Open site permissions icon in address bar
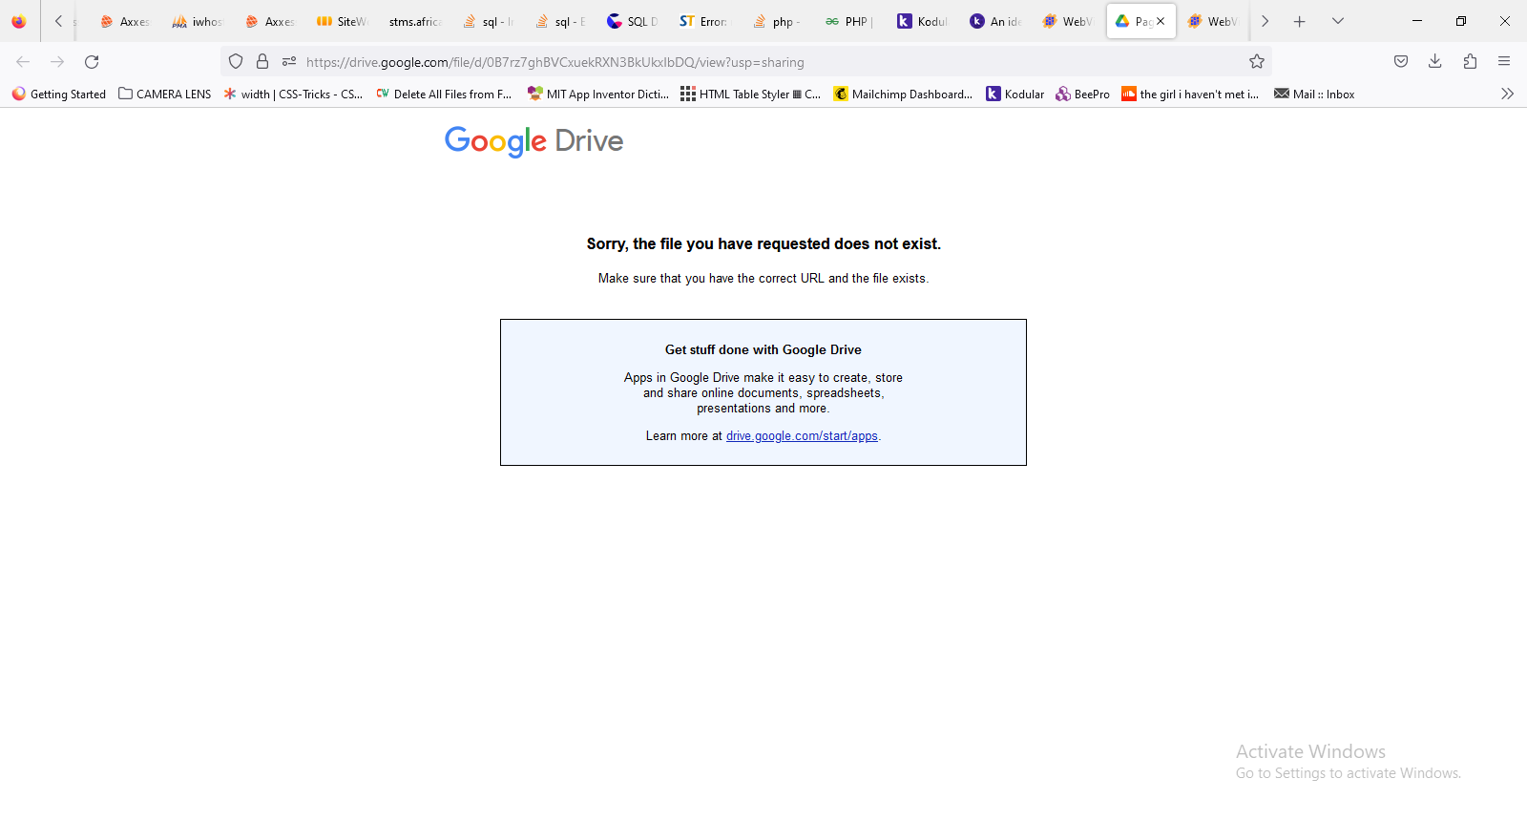The height and width of the screenshot is (821, 1527). 289,62
